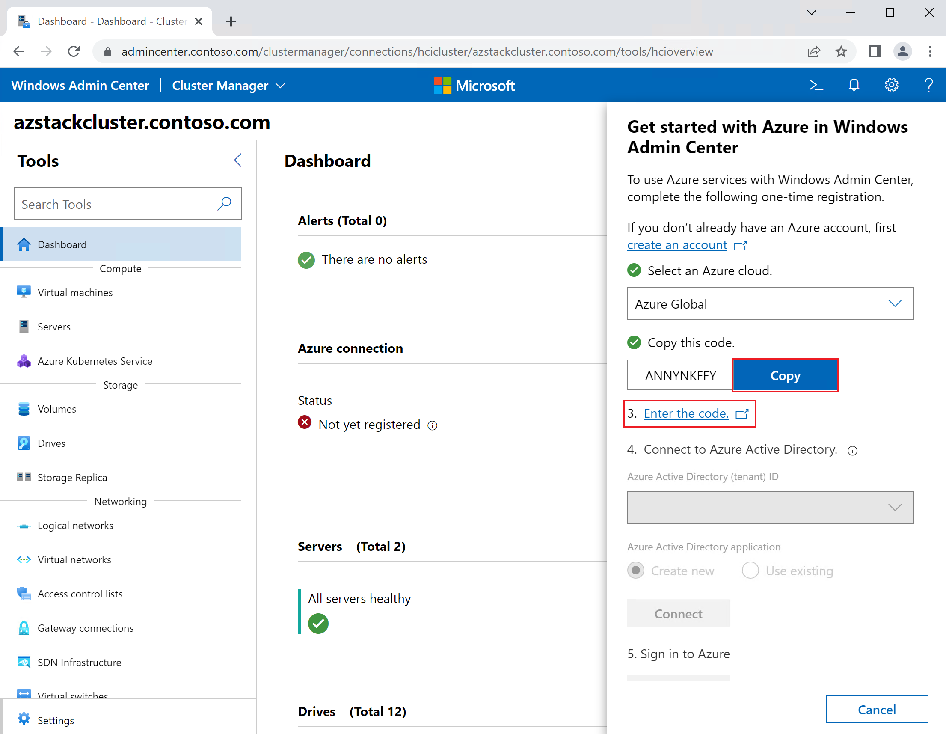Screen dimensions: 946x734
Task: Open the notifications bell
Action: 854,85
